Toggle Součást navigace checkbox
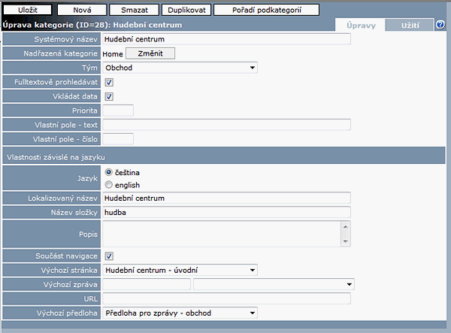The image size is (451, 333). (109, 256)
